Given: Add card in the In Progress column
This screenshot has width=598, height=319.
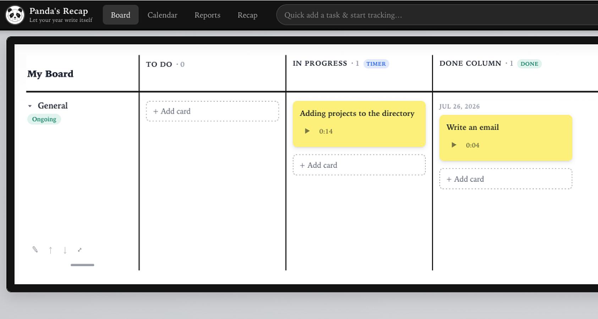Looking at the screenshot, I should coord(359,165).
